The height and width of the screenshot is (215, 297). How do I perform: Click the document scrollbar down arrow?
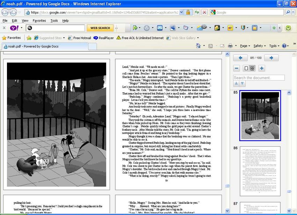(x=227, y=211)
